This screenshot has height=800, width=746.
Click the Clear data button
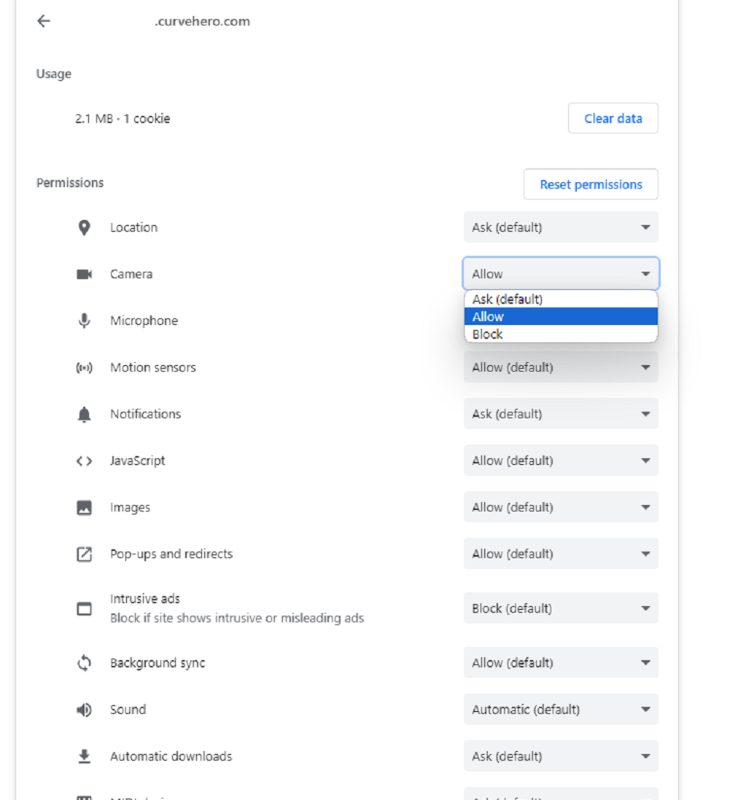(613, 118)
